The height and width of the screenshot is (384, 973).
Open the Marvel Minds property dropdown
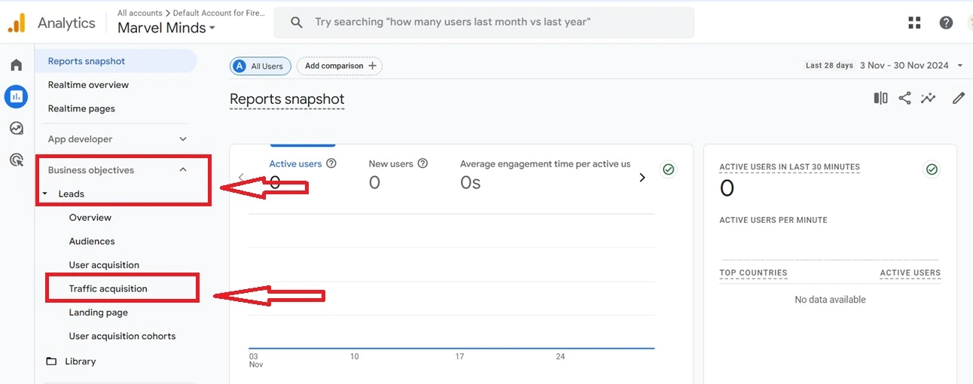pyautogui.click(x=166, y=28)
